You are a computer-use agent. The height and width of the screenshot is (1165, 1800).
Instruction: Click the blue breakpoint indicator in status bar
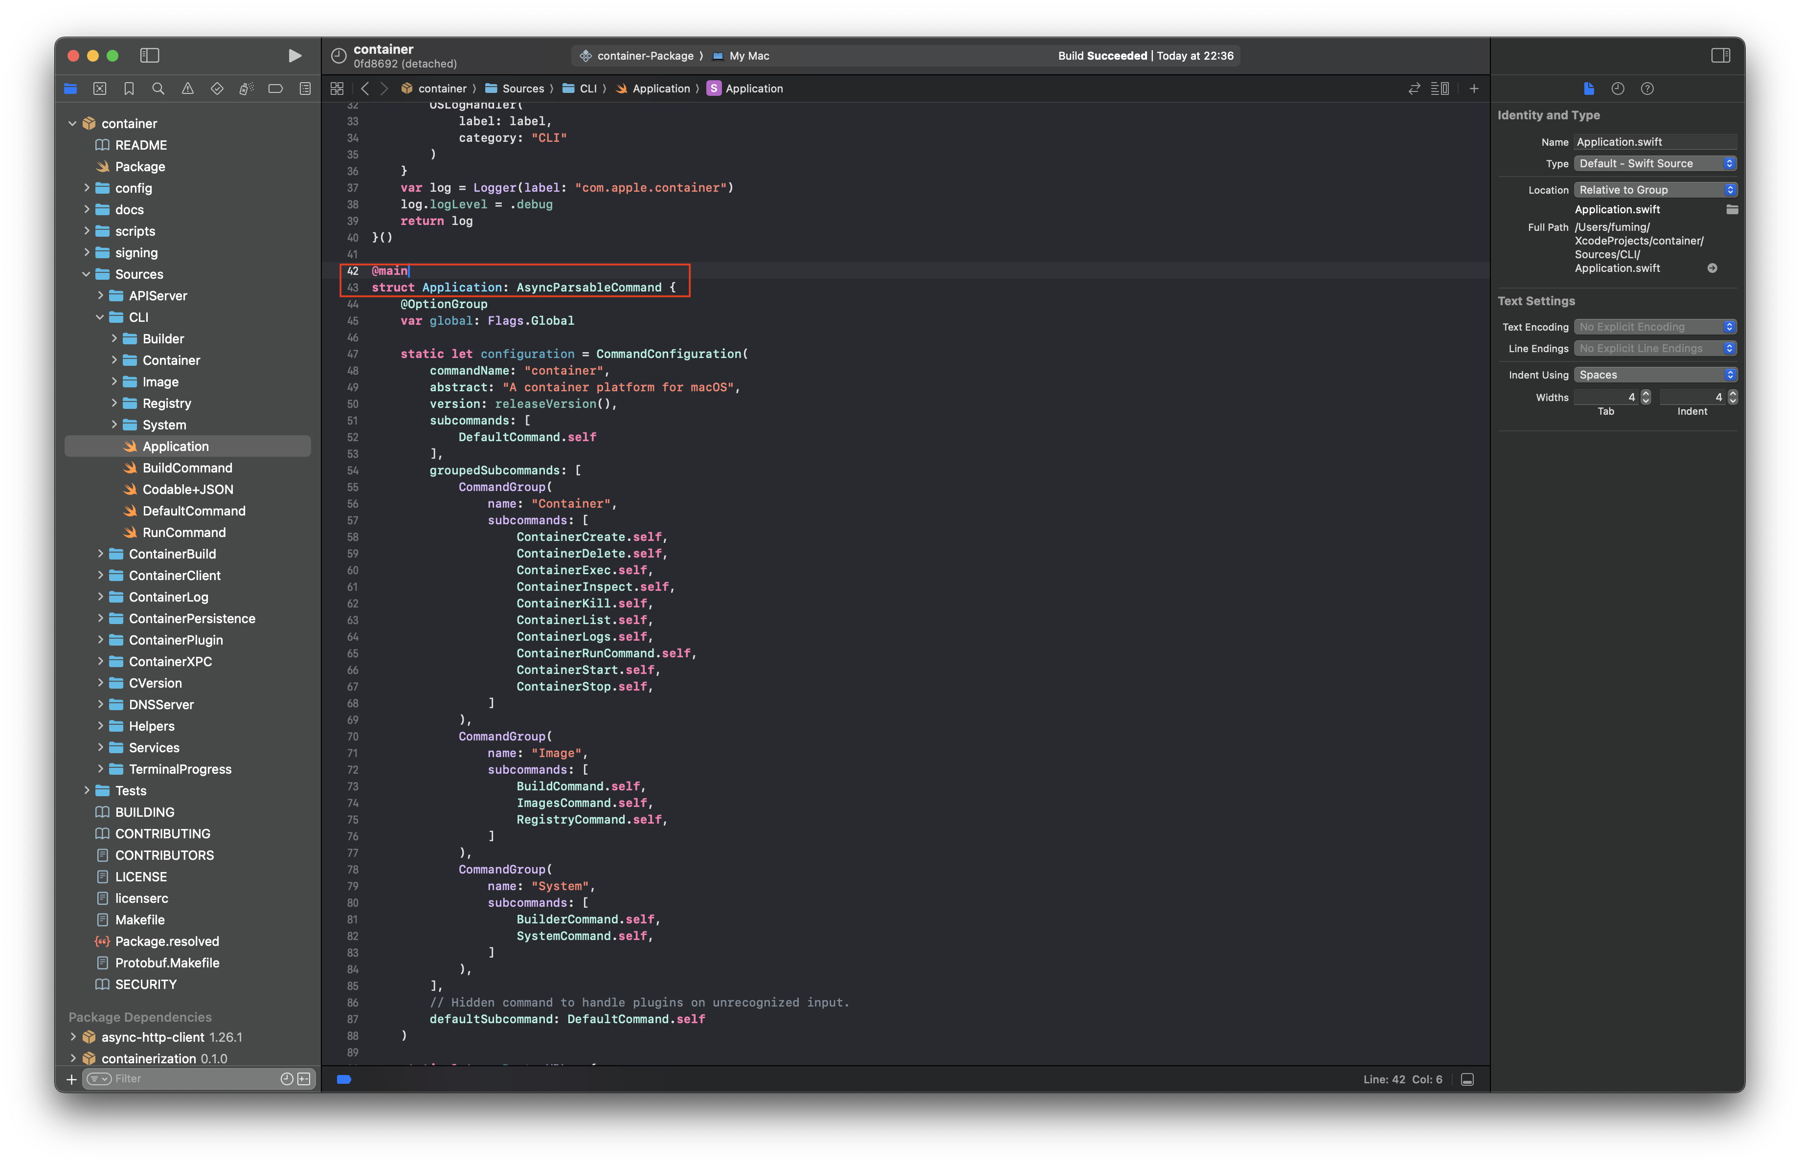344,1079
